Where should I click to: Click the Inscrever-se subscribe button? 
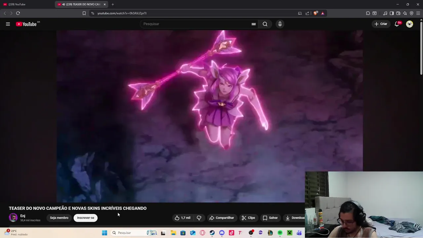click(86, 218)
